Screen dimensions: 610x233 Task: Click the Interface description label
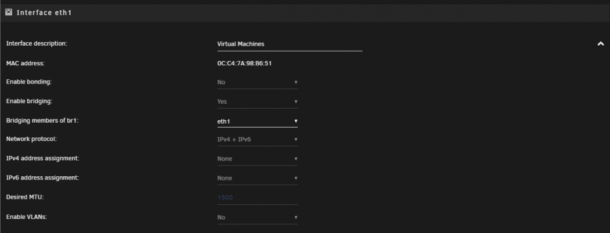point(37,43)
